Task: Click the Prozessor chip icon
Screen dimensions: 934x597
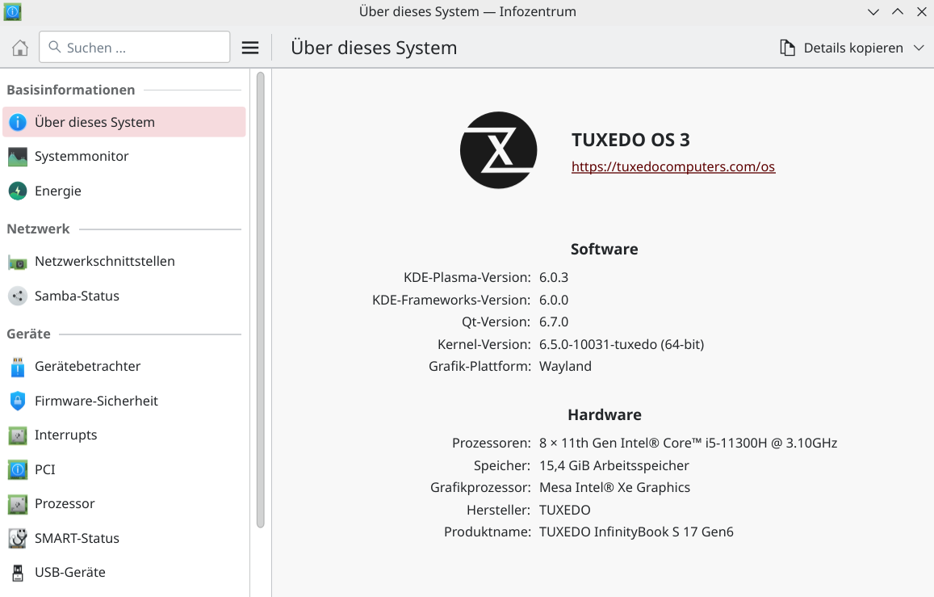Action: pos(18,504)
